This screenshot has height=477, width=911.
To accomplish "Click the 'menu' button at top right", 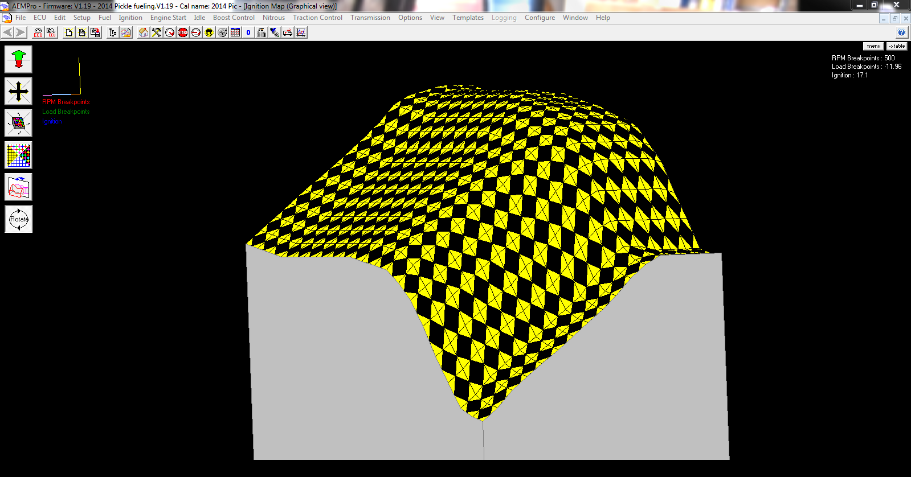I will pos(873,46).
